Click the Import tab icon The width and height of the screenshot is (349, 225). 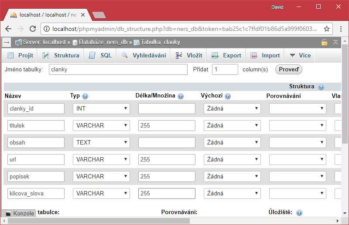tap(254, 55)
